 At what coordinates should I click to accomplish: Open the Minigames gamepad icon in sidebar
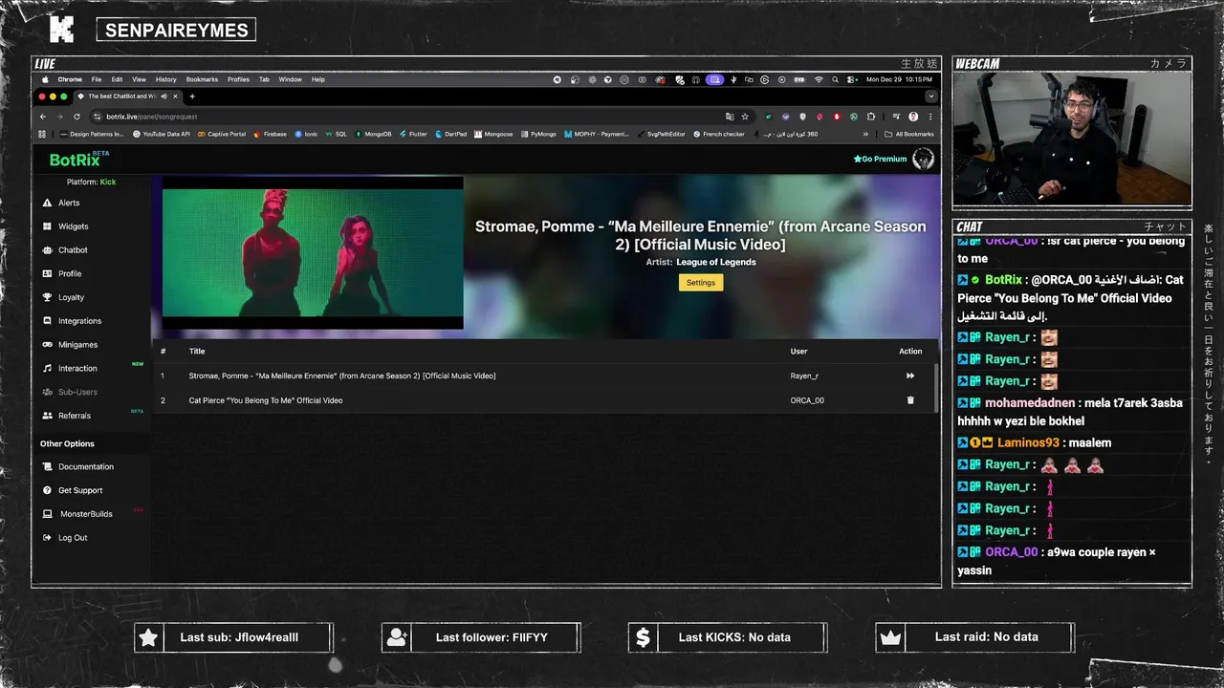click(47, 344)
